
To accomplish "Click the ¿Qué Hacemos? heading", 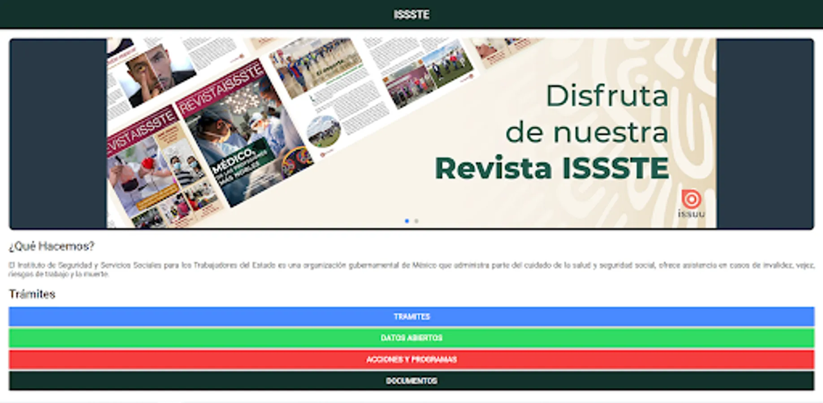I will click(x=52, y=246).
